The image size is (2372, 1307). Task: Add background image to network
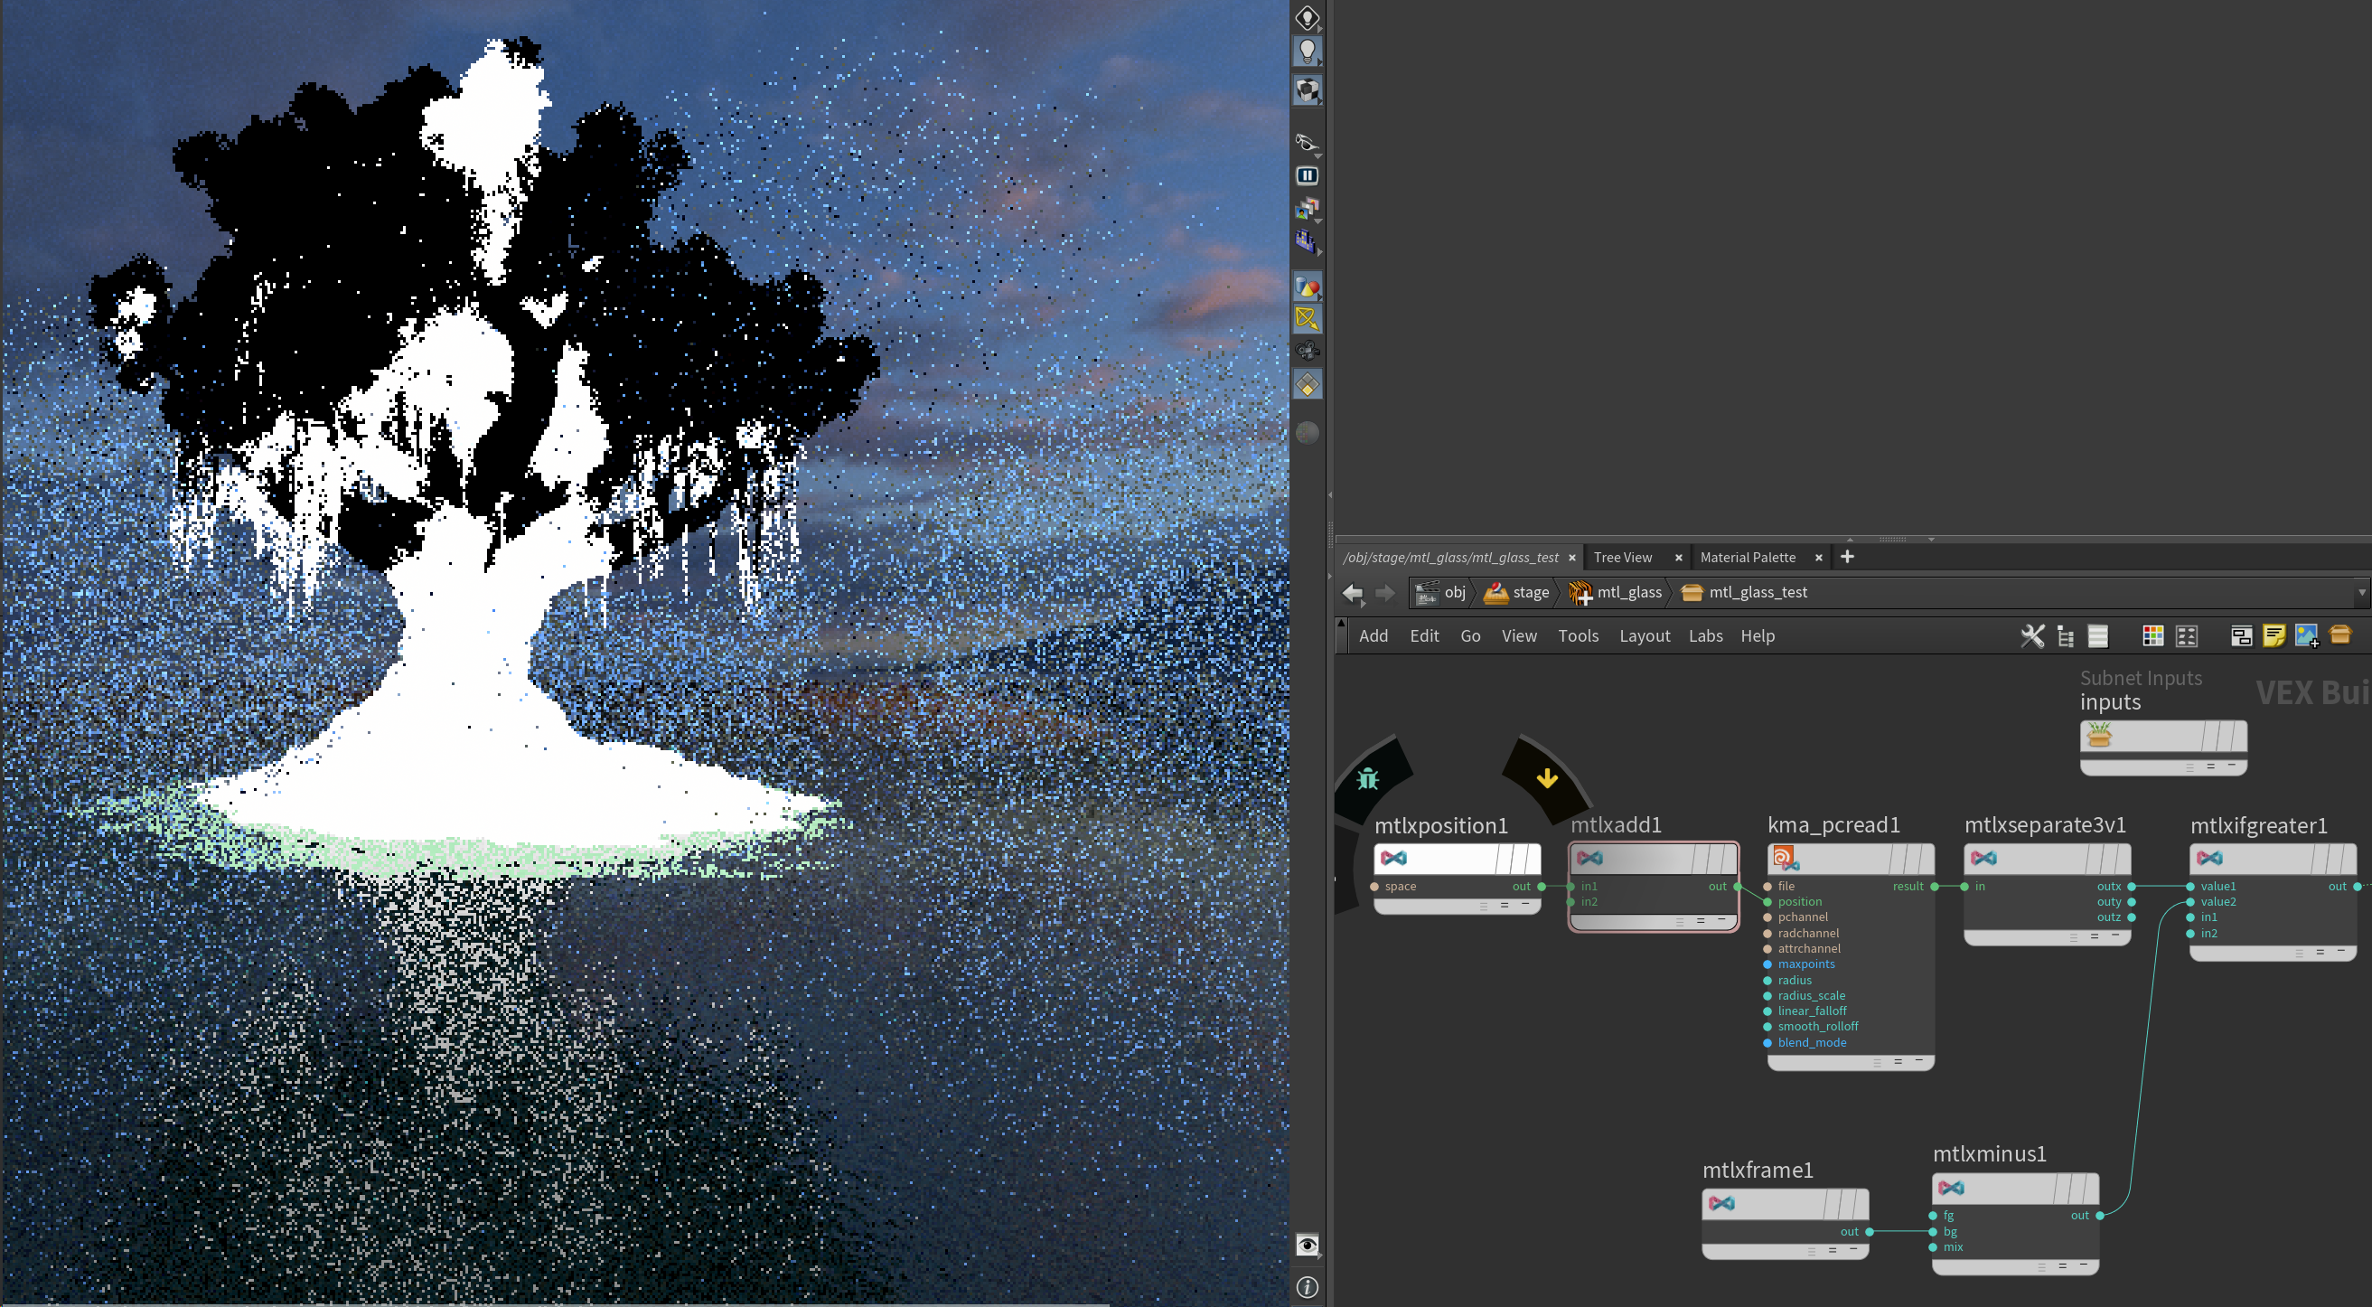click(x=2306, y=635)
